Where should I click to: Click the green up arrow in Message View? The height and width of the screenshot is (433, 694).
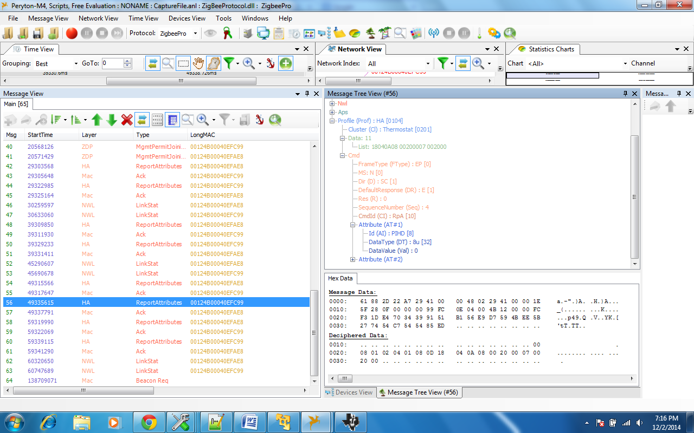(97, 120)
